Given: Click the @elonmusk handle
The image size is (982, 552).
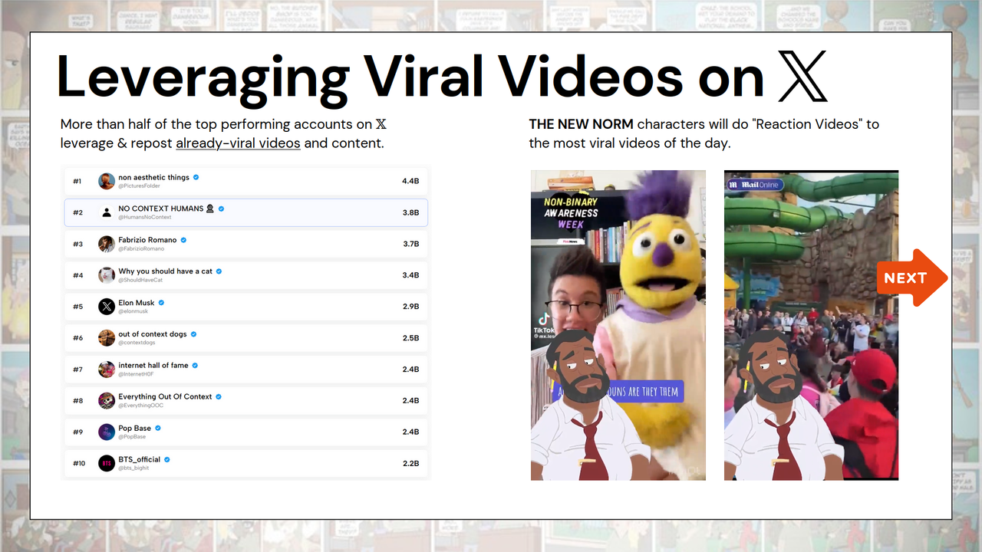Looking at the screenshot, I should (x=133, y=312).
